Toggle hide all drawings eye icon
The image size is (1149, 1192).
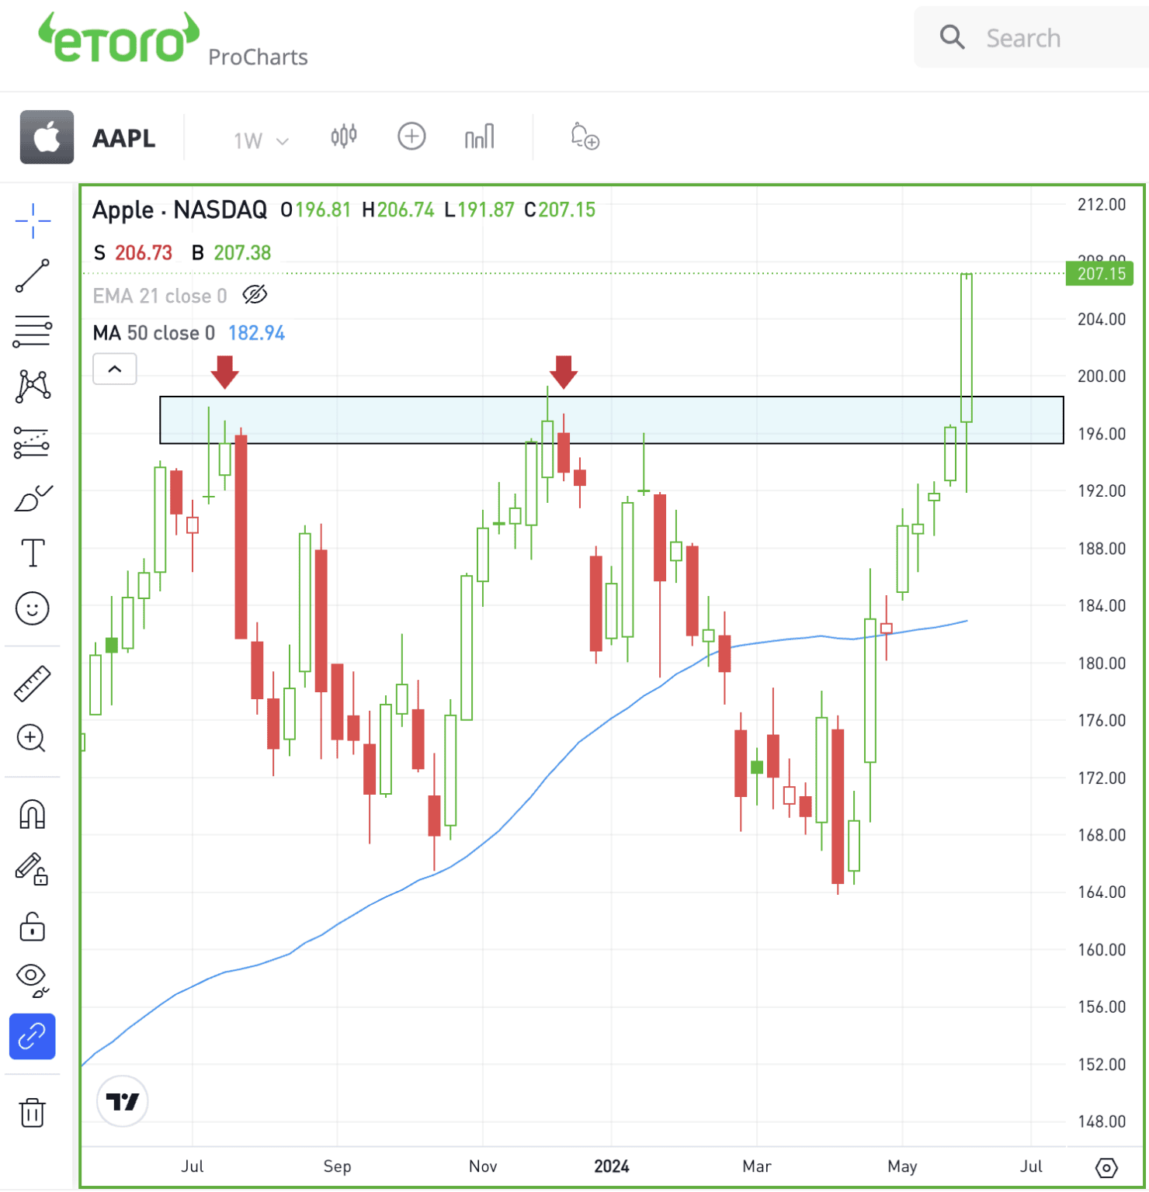[33, 980]
